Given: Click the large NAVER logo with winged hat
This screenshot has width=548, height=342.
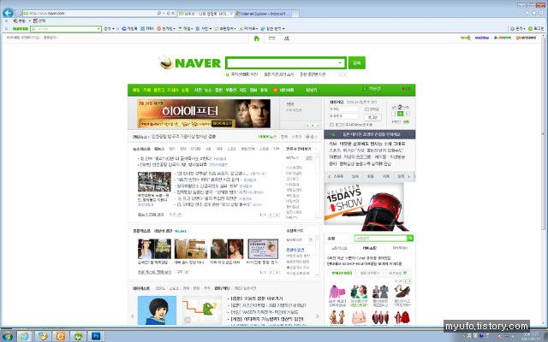Looking at the screenshot, I should point(190,62).
